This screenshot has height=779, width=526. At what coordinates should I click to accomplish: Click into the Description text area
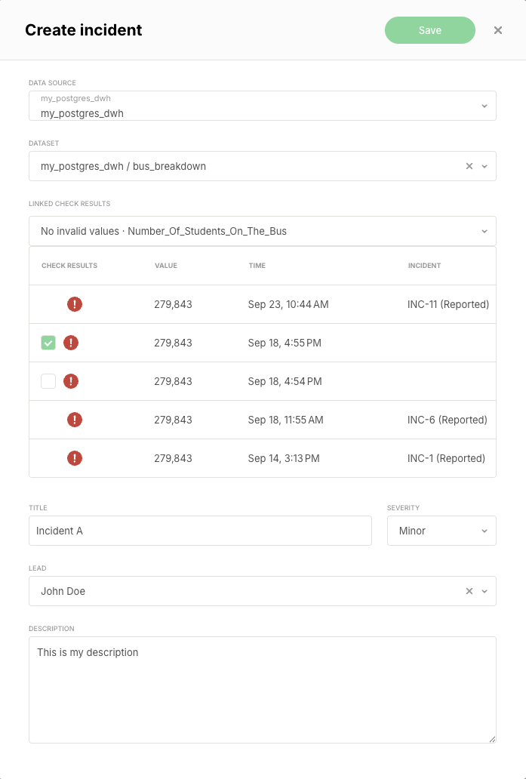(x=263, y=690)
